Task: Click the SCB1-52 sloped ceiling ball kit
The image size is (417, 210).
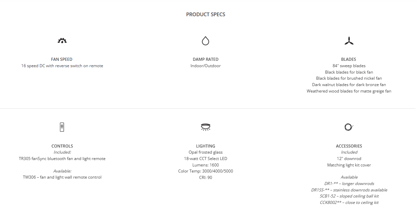Action: pyautogui.click(x=349, y=196)
